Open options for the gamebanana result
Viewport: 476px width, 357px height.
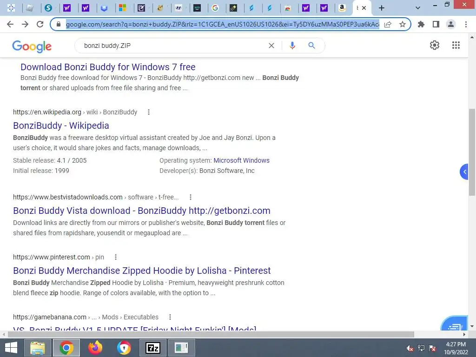click(x=170, y=317)
